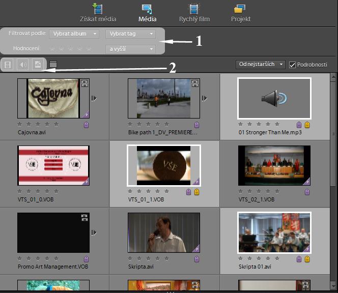This screenshot has height=293, width=338.
Task: Toggle the Podrobnosti checkbox
Action: coord(292,65)
